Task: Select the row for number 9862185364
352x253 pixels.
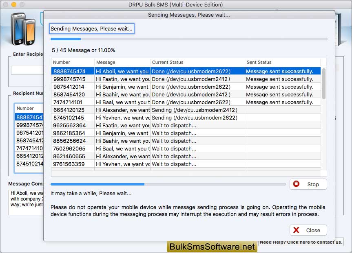Action: [x=186, y=133]
